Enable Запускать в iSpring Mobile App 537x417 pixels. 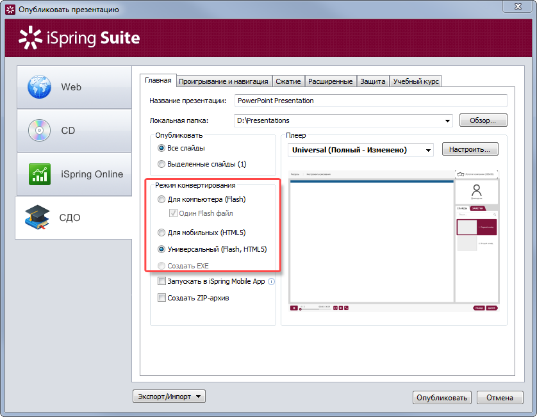pos(161,281)
